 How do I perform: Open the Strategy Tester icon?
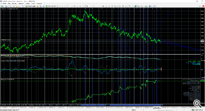pos(23,6)
